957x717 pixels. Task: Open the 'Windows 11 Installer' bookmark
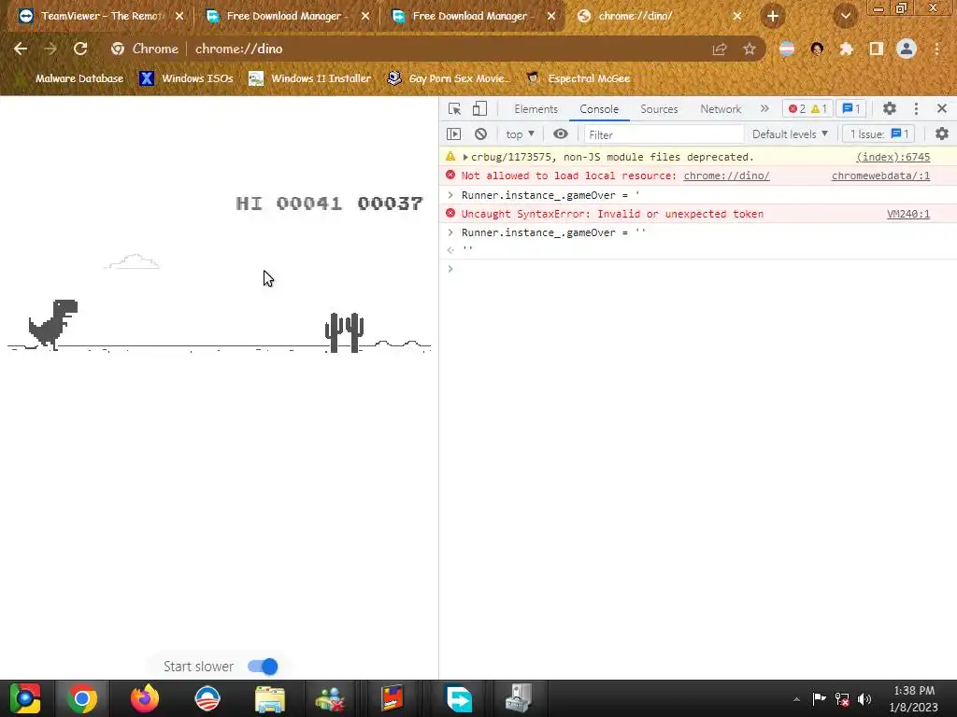point(310,78)
